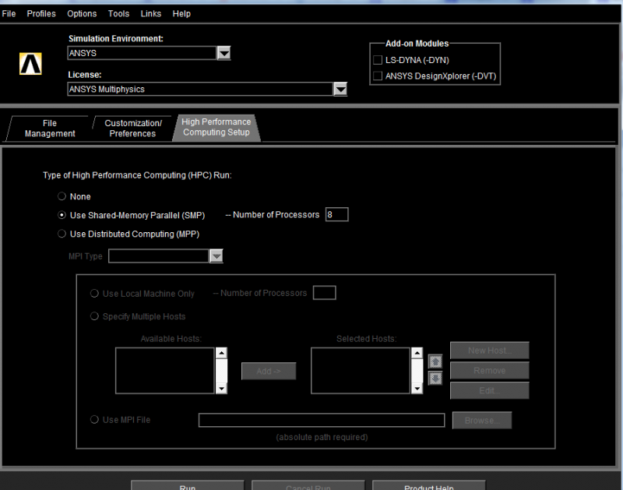Select Specify Multiple Hosts radio
Image resolution: width=623 pixels, height=490 pixels.
coord(94,316)
